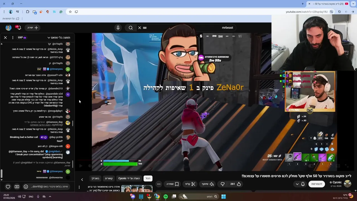The image size is (357, 201).
Task: Save the video to a playlist
Action: tap(172, 184)
